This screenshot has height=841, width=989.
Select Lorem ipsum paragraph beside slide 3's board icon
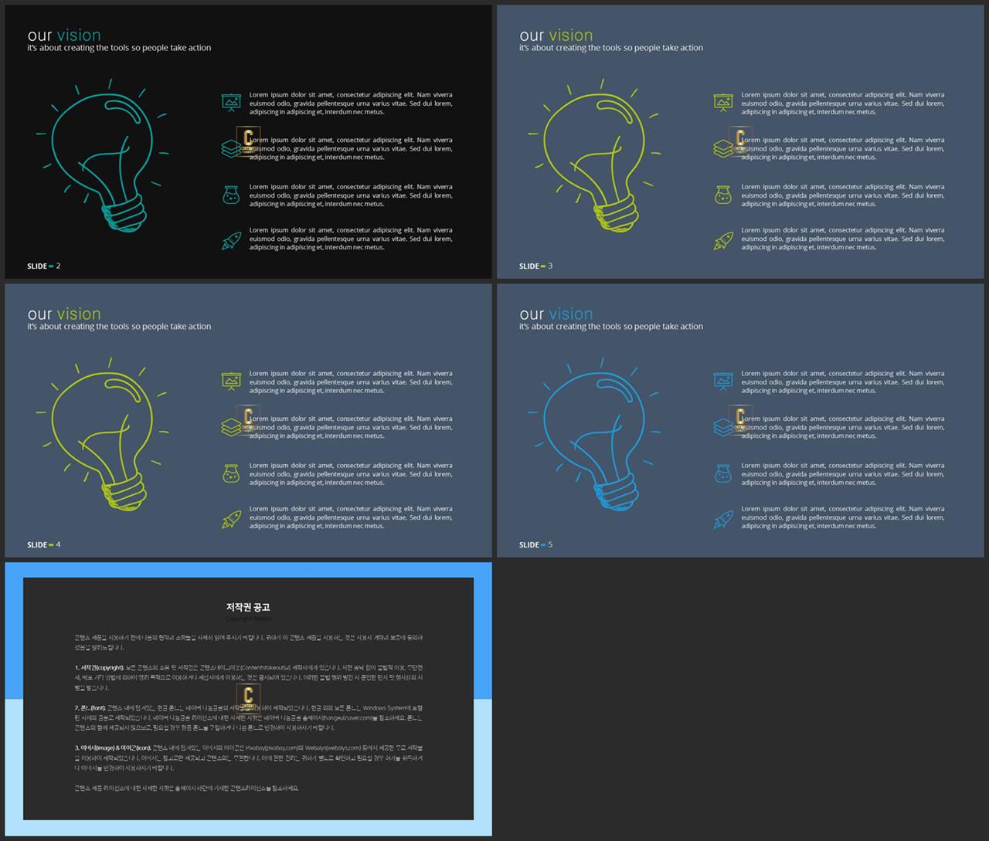point(843,103)
